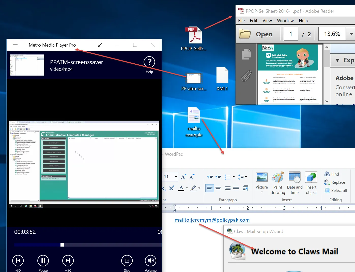The width and height of the screenshot is (355, 272).
Task: Insert Date and time in WordPad
Action: point(295,183)
